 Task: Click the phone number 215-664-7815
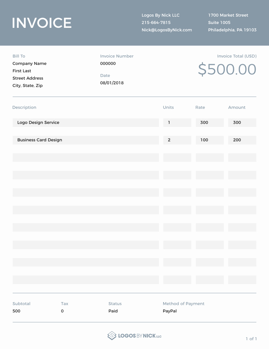point(156,23)
